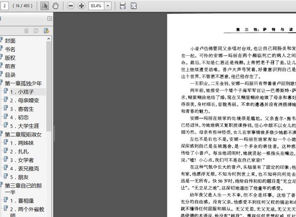The height and width of the screenshot is (217, 296).
Task: Select the 1．两姊妹 bookmark
Action: tap(22, 143)
